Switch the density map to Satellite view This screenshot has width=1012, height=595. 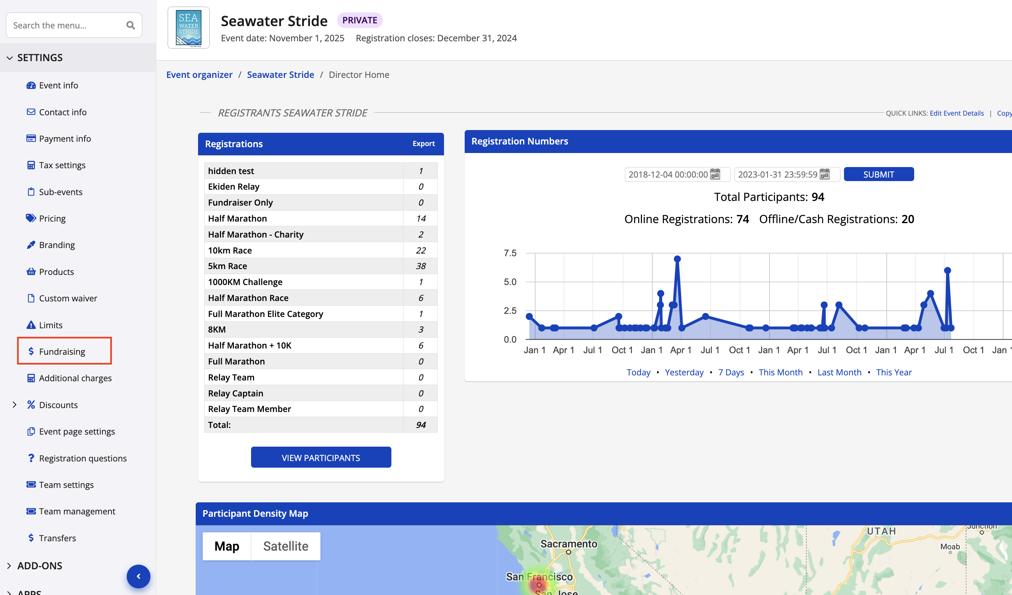point(285,546)
